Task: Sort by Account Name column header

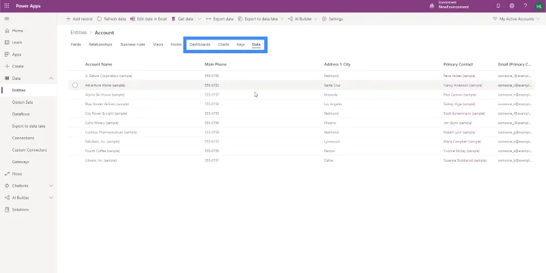Action: (x=98, y=64)
